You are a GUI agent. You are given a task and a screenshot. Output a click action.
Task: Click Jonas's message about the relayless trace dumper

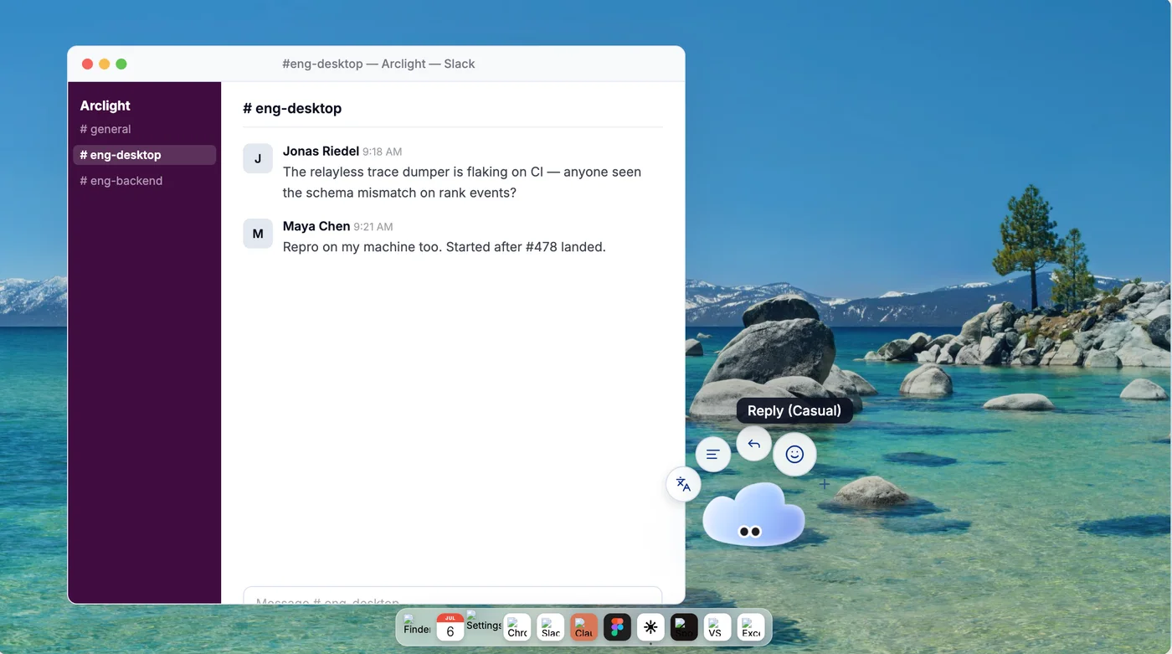462,183
